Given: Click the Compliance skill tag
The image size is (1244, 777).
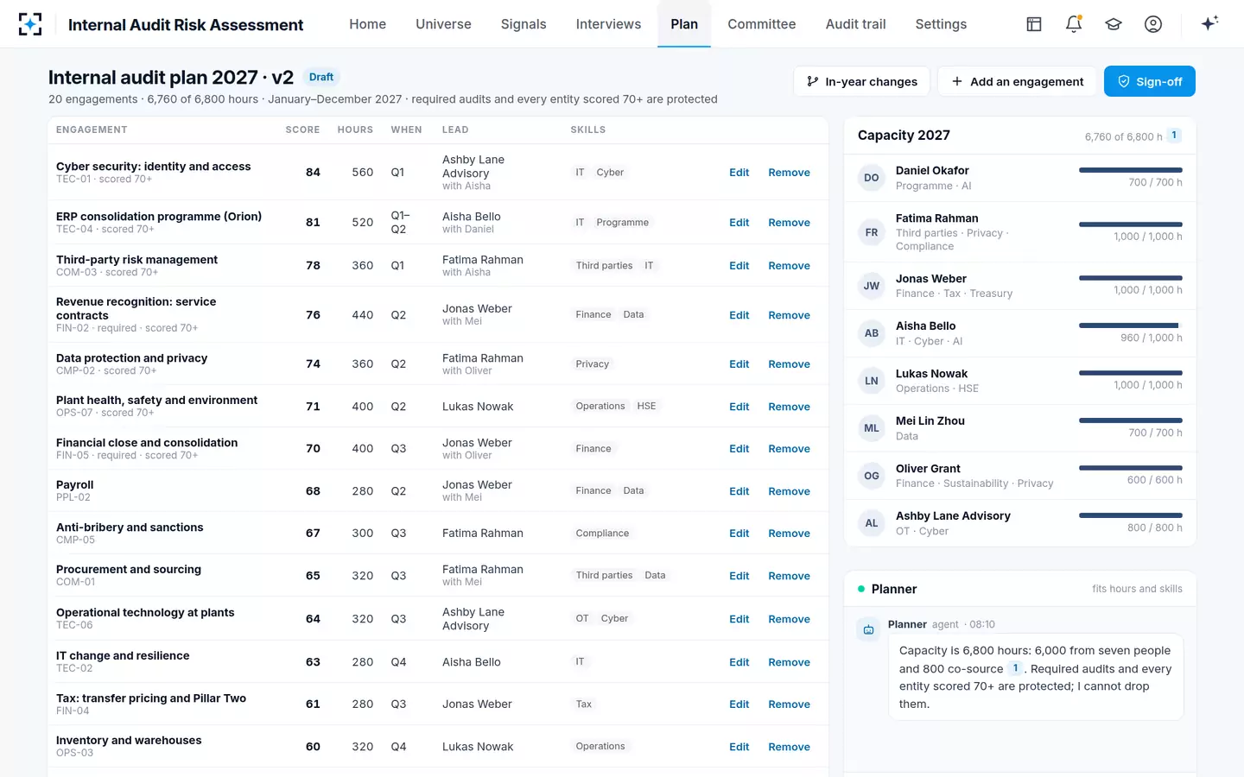Looking at the screenshot, I should pos(602,534).
